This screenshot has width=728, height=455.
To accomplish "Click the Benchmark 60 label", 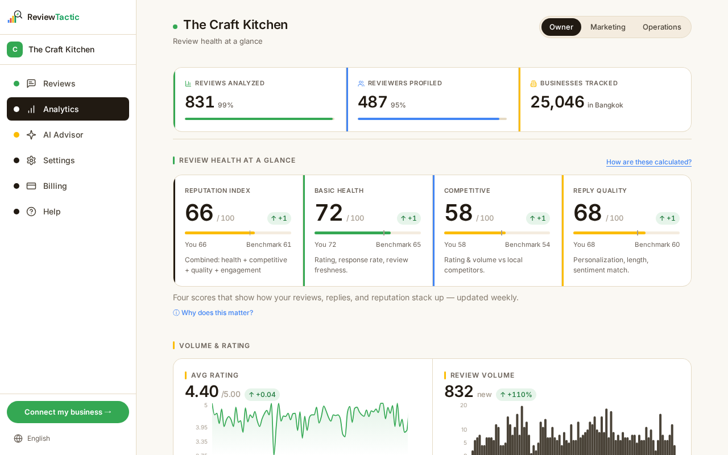I will pyautogui.click(x=657, y=245).
